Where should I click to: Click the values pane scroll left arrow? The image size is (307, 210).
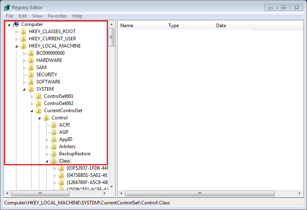121,193
